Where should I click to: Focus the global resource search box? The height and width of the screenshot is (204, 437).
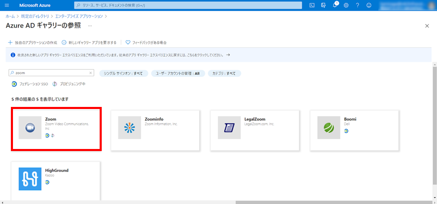coord(188,5)
